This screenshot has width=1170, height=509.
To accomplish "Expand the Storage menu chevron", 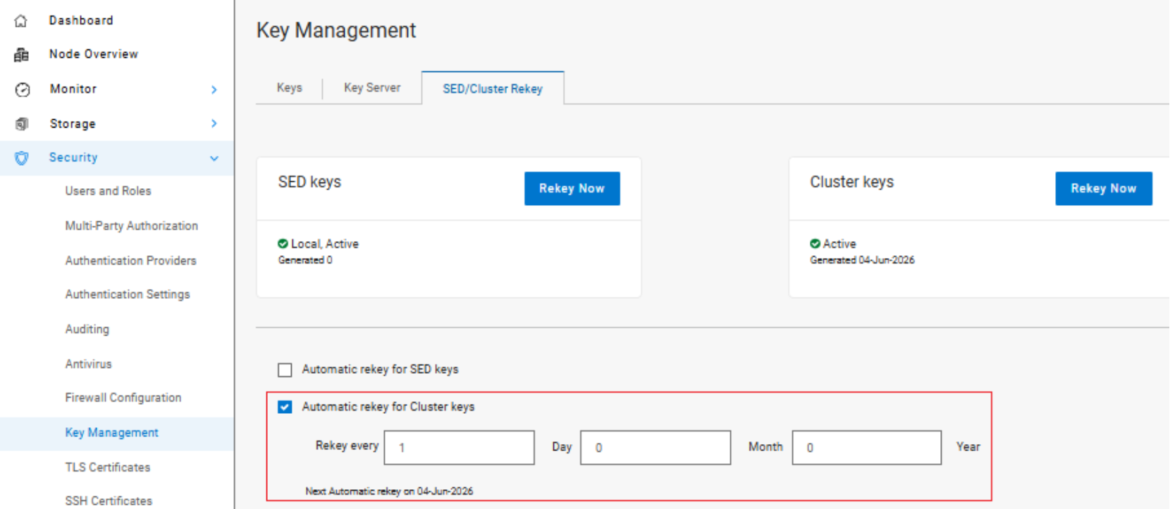I will (214, 123).
